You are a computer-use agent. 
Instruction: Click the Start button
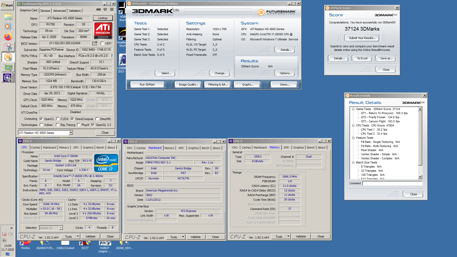pyautogui.click(x=7, y=5)
